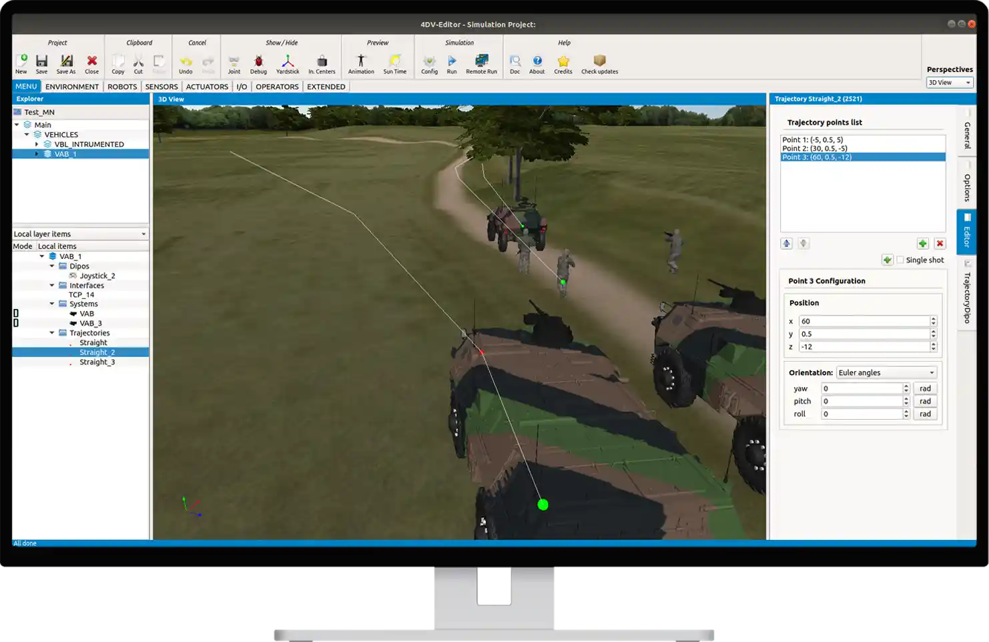Open the Yardstick tool
The height and width of the screenshot is (642, 989).
coord(288,61)
